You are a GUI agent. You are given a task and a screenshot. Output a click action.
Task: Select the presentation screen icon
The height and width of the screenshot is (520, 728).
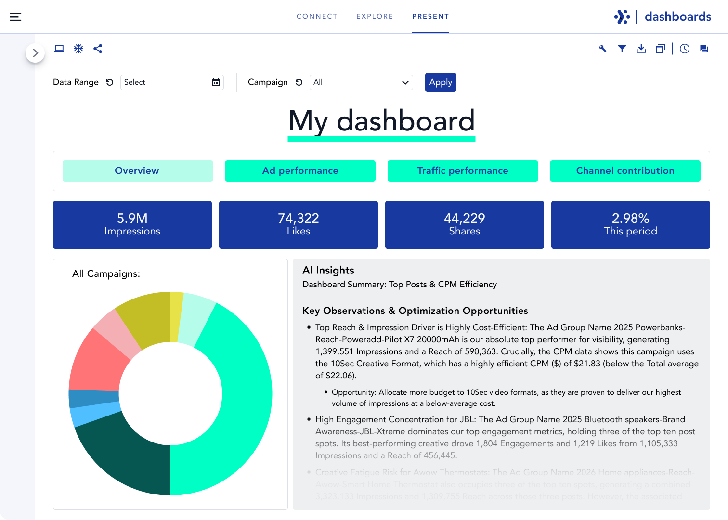pyautogui.click(x=59, y=49)
